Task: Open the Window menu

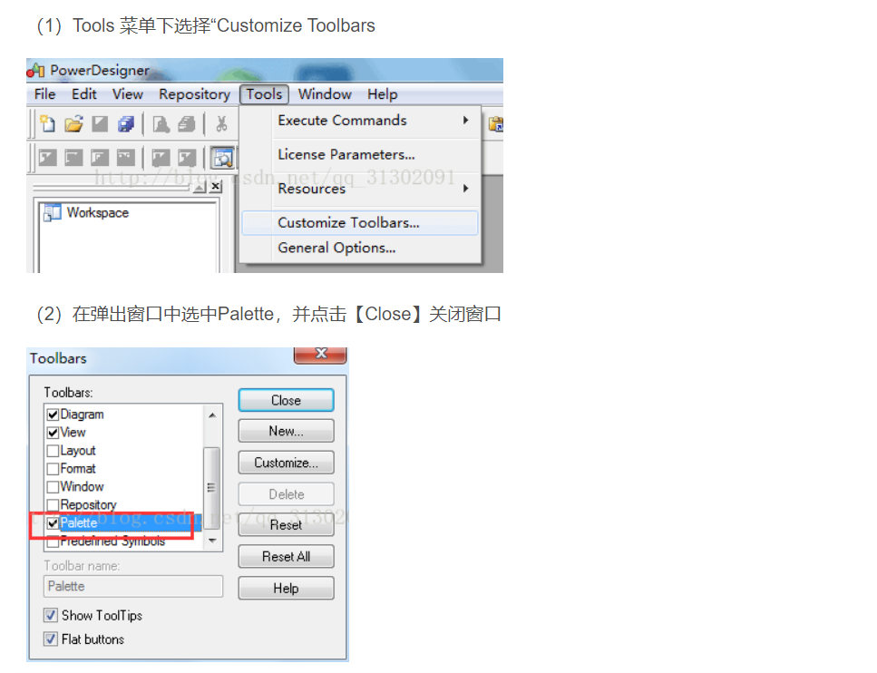Action: pyautogui.click(x=325, y=94)
